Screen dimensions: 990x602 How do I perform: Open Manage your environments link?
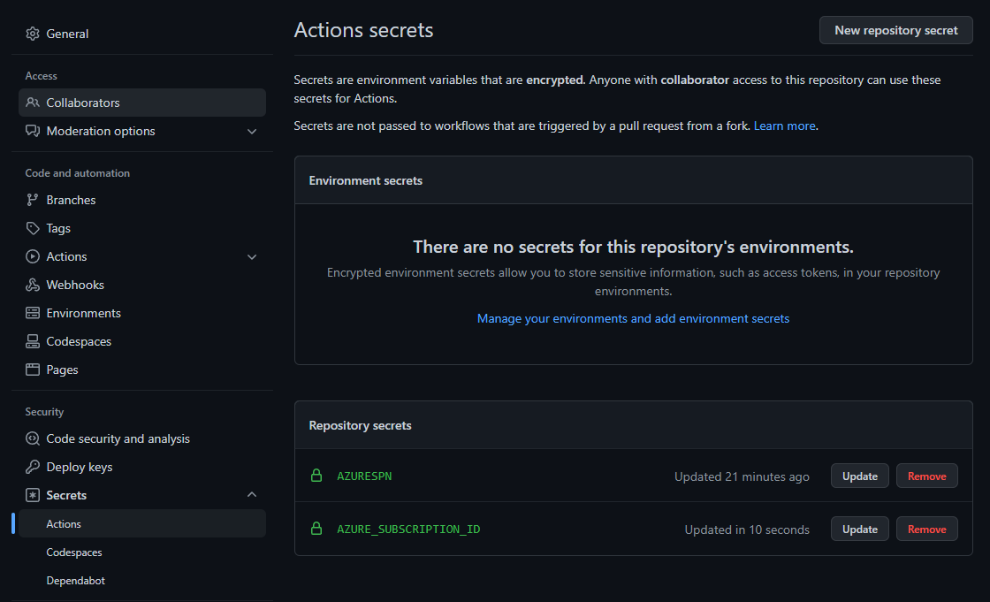coord(633,318)
